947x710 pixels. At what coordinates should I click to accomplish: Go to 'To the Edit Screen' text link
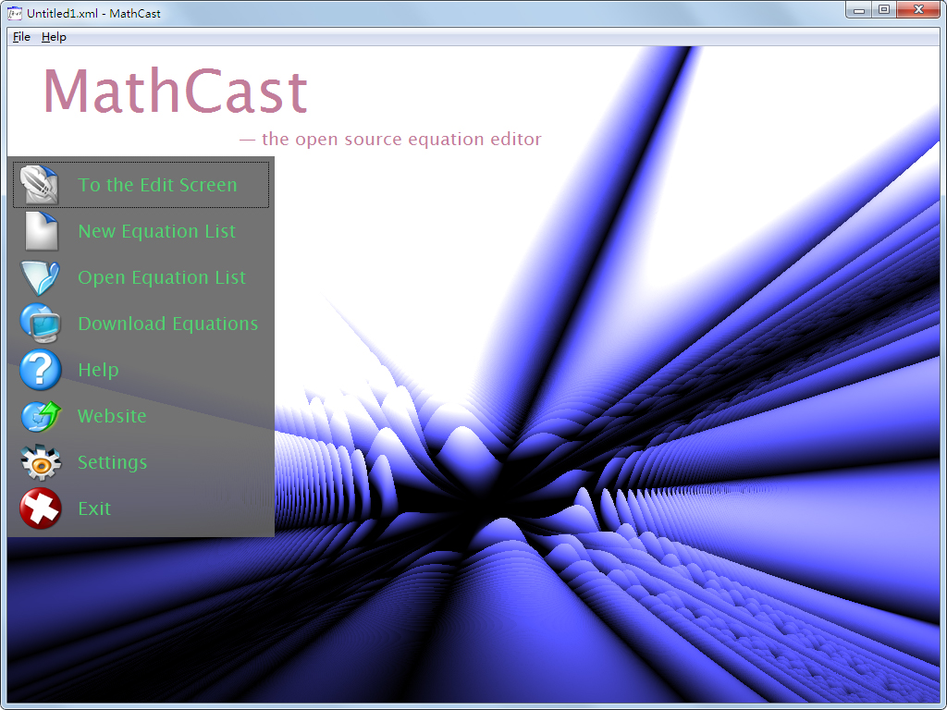tap(157, 185)
